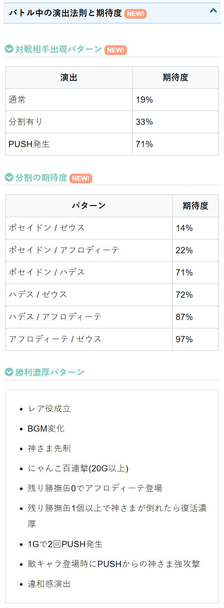Screen dimensions: 224x608
Task: Click the 期待度 header in the 分割 table
Action: [196, 206]
